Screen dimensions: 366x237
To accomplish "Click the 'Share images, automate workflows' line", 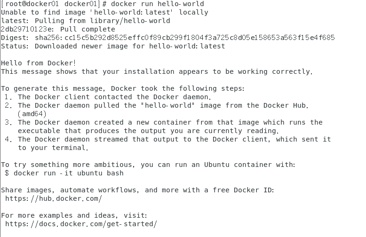I will pyautogui.click(x=137, y=190).
